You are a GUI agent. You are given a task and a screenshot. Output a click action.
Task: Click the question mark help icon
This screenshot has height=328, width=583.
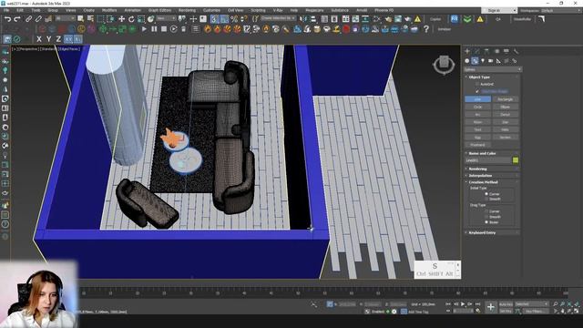tap(426, 29)
